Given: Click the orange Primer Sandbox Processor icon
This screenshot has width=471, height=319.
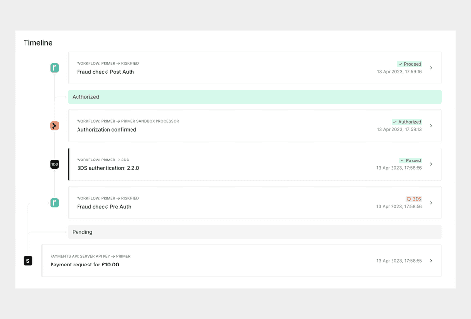Looking at the screenshot, I should point(54,126).
